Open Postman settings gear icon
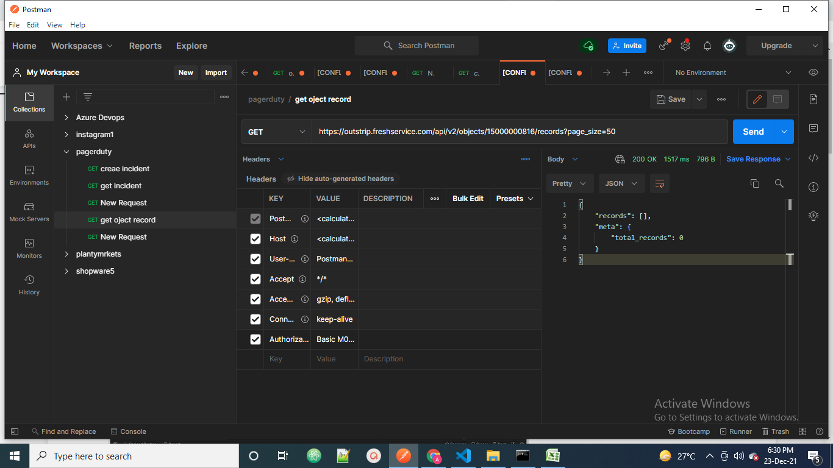The width and height of the screenshot is (833, 468). [x=685, y=46]
